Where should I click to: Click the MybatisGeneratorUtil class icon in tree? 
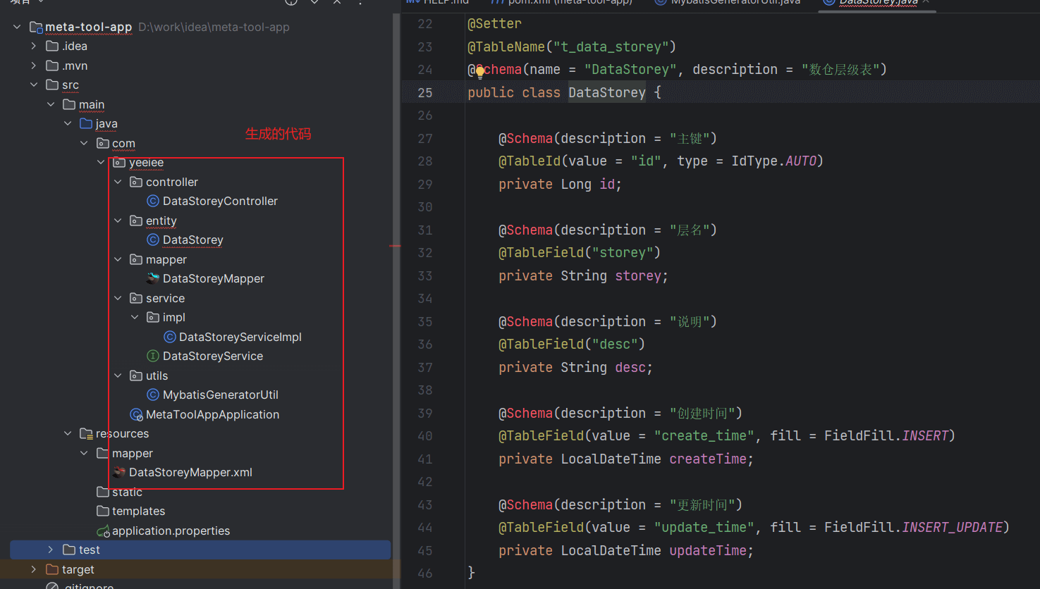153,395
